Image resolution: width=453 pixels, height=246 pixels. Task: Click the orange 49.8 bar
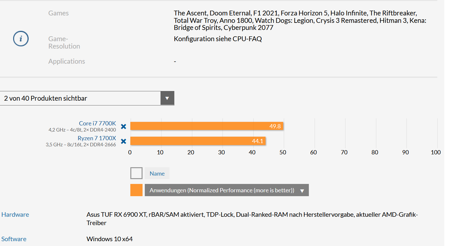(x=207, y=126)
